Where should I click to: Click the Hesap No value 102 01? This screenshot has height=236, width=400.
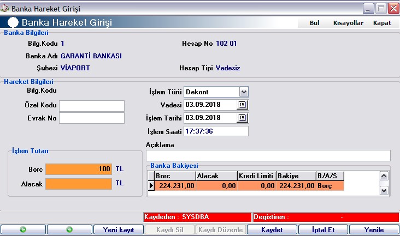click(x=226, y=44)
